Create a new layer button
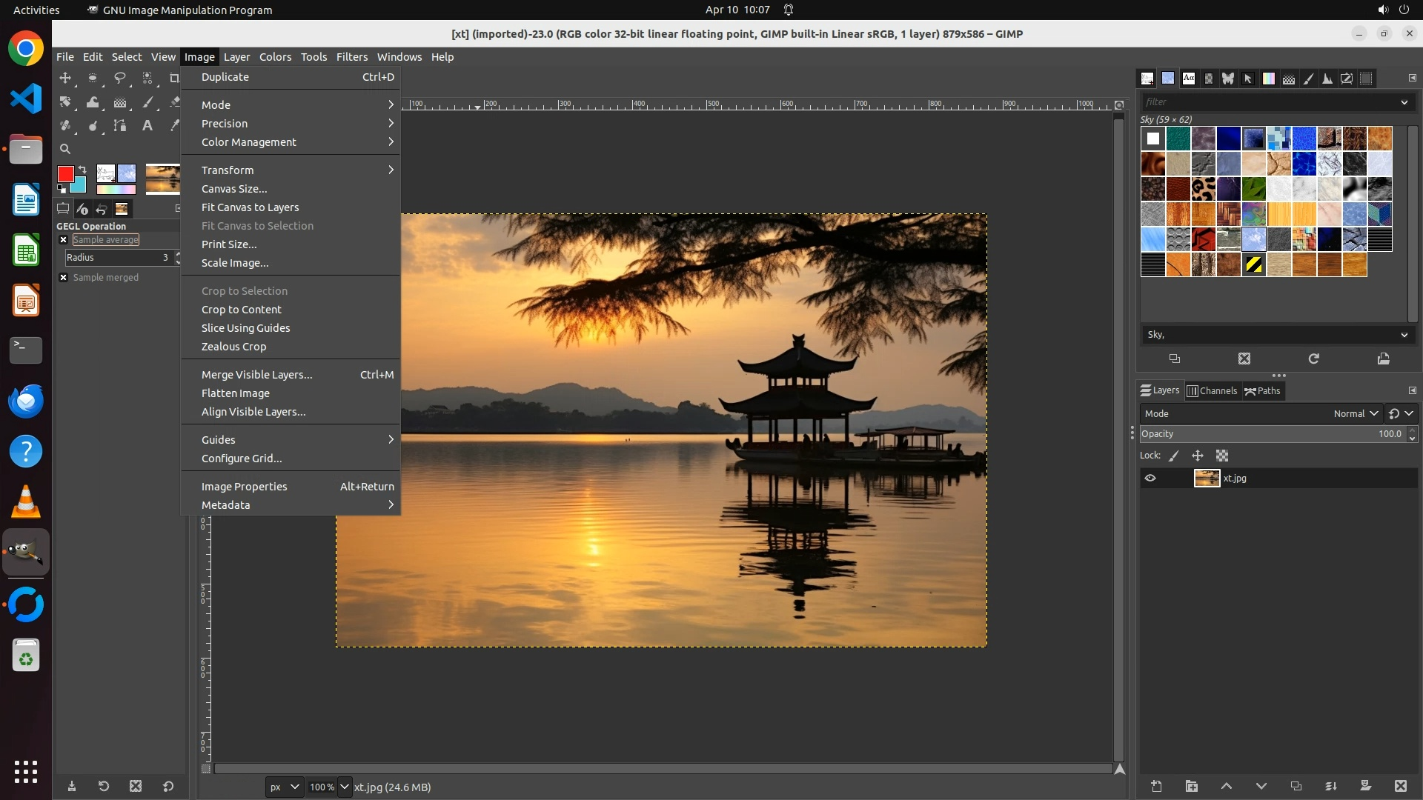This screenshot has width=1423, height=800. coord(1156,786)
